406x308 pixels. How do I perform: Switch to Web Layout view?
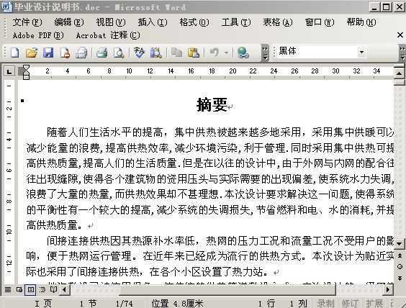(x=19, y=289)
